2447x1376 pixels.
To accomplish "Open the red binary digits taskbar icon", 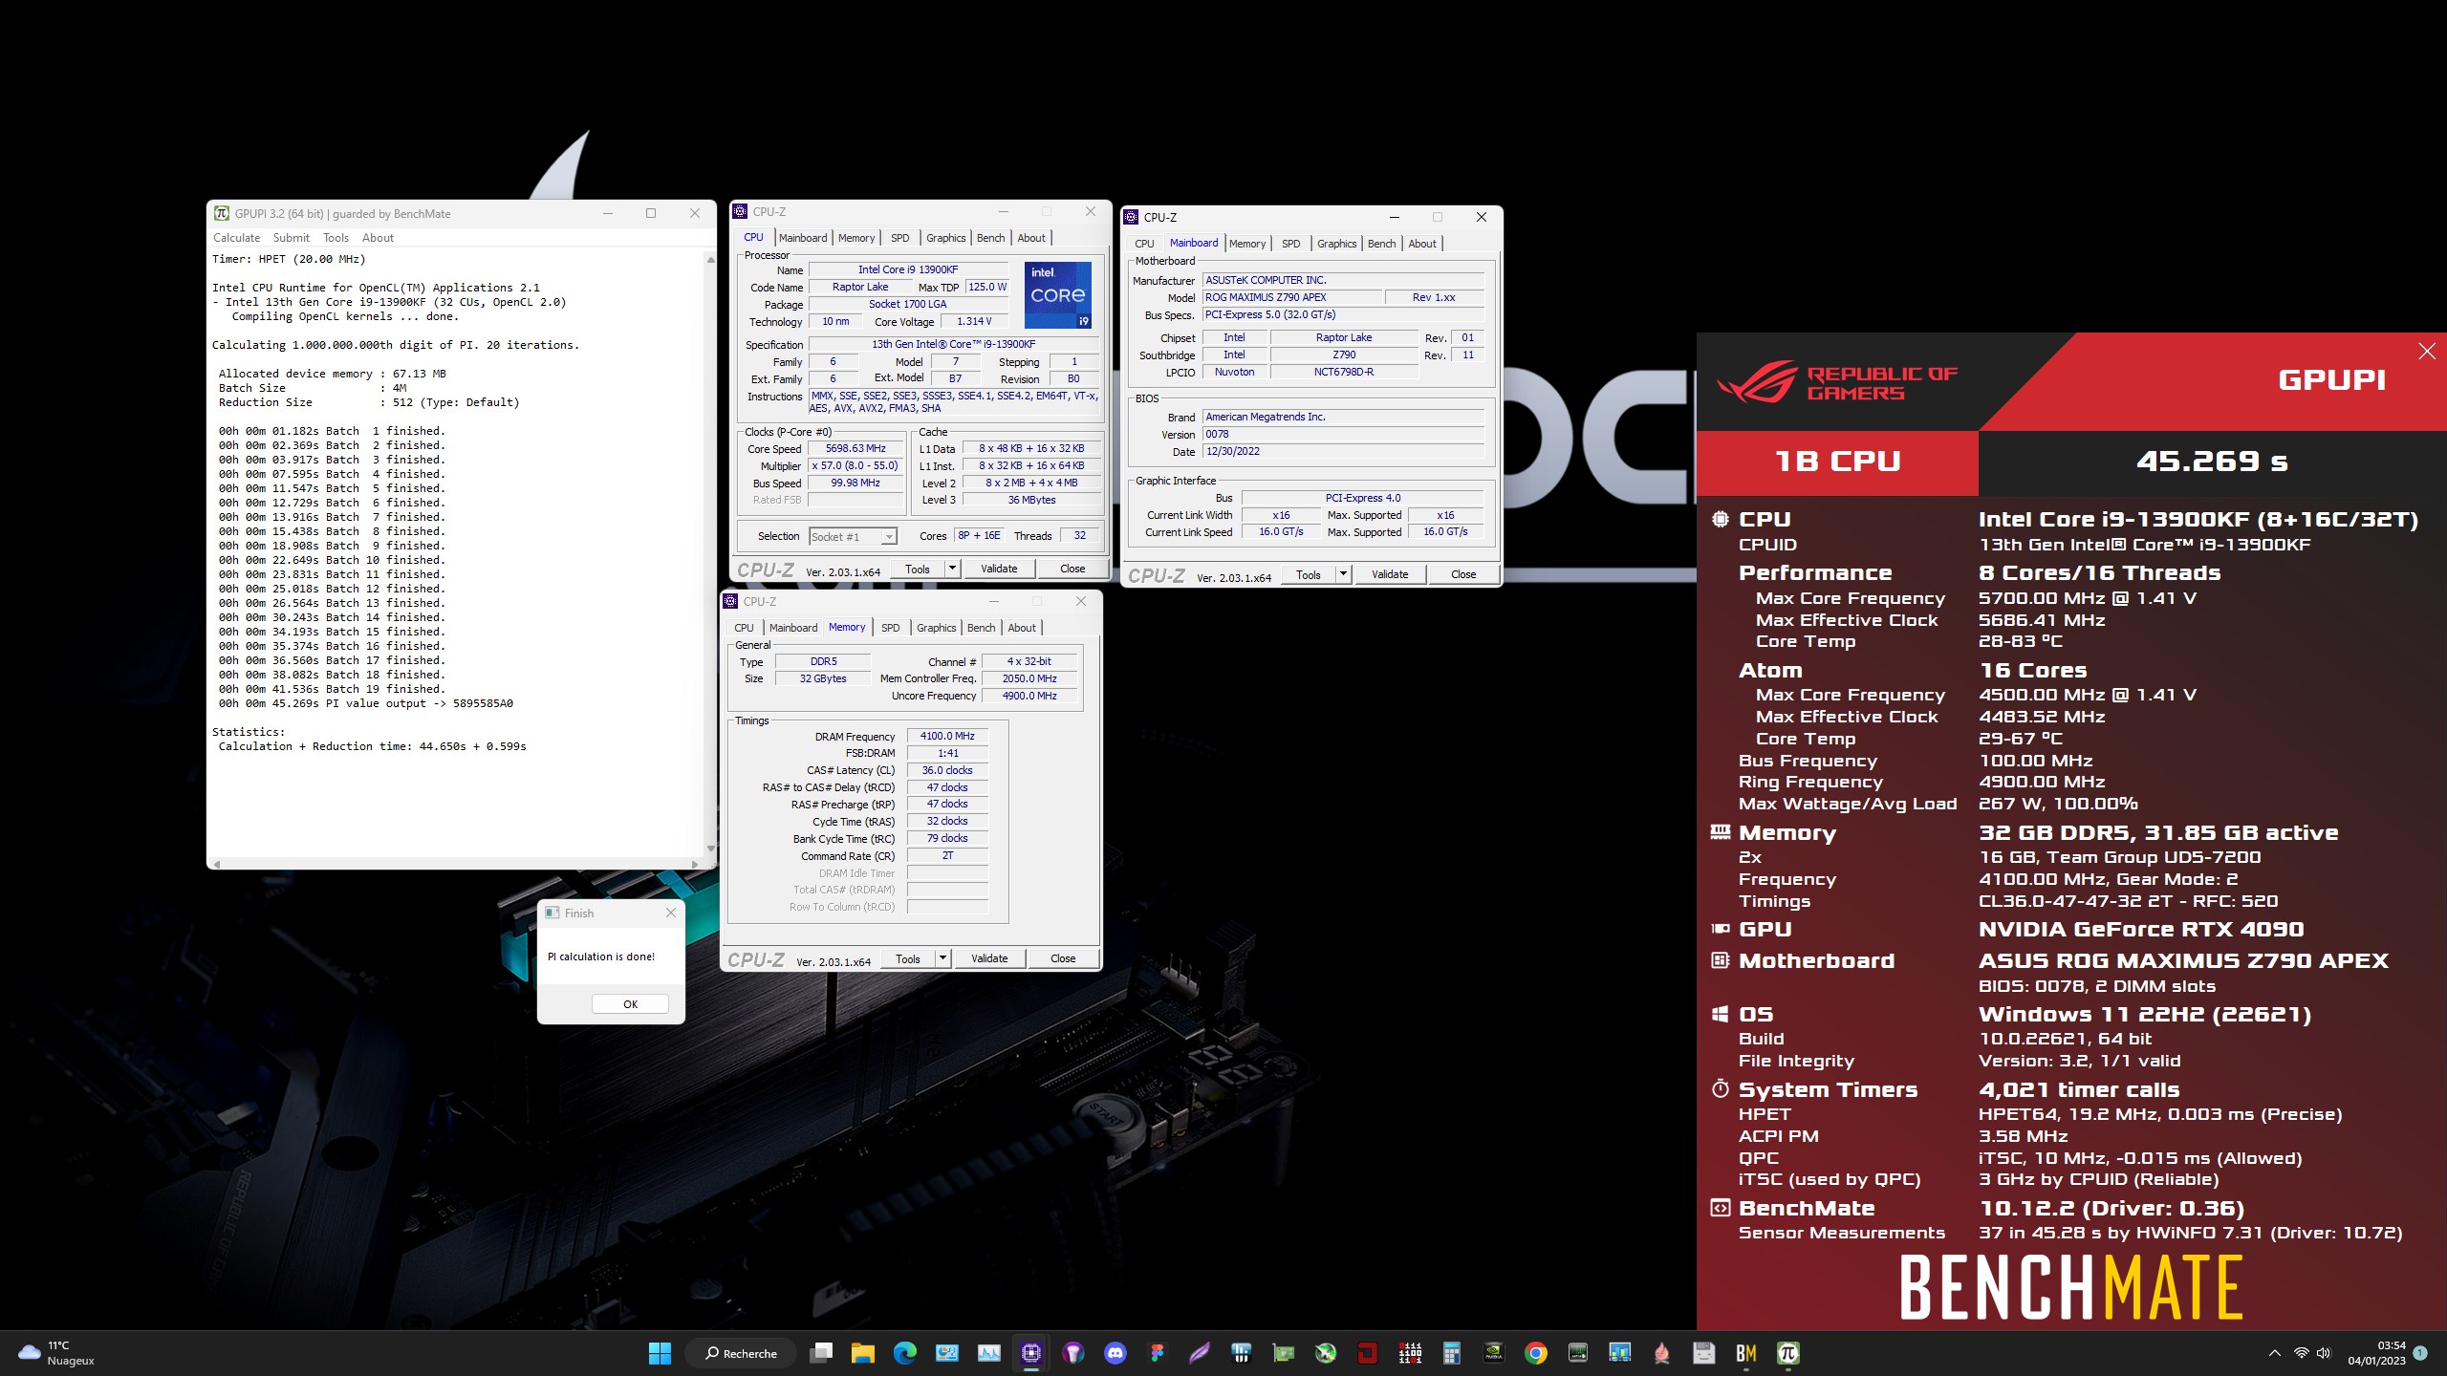I will coord(1410,1353).
